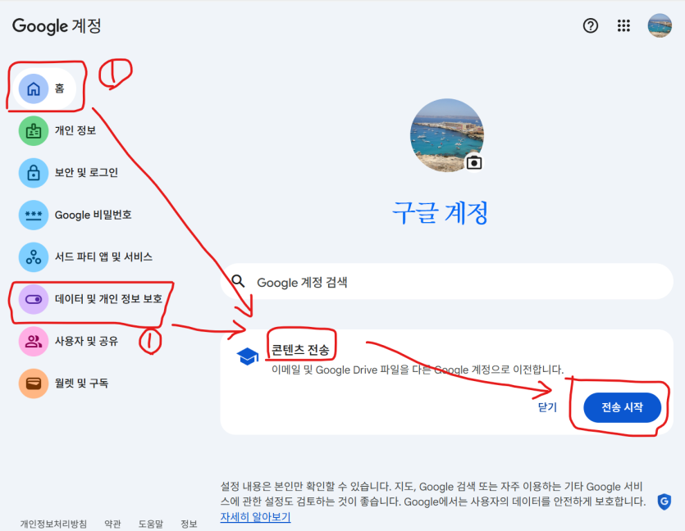Click the 데이터 및 개인 정보 보호 toggle icon

coord(33,299)
